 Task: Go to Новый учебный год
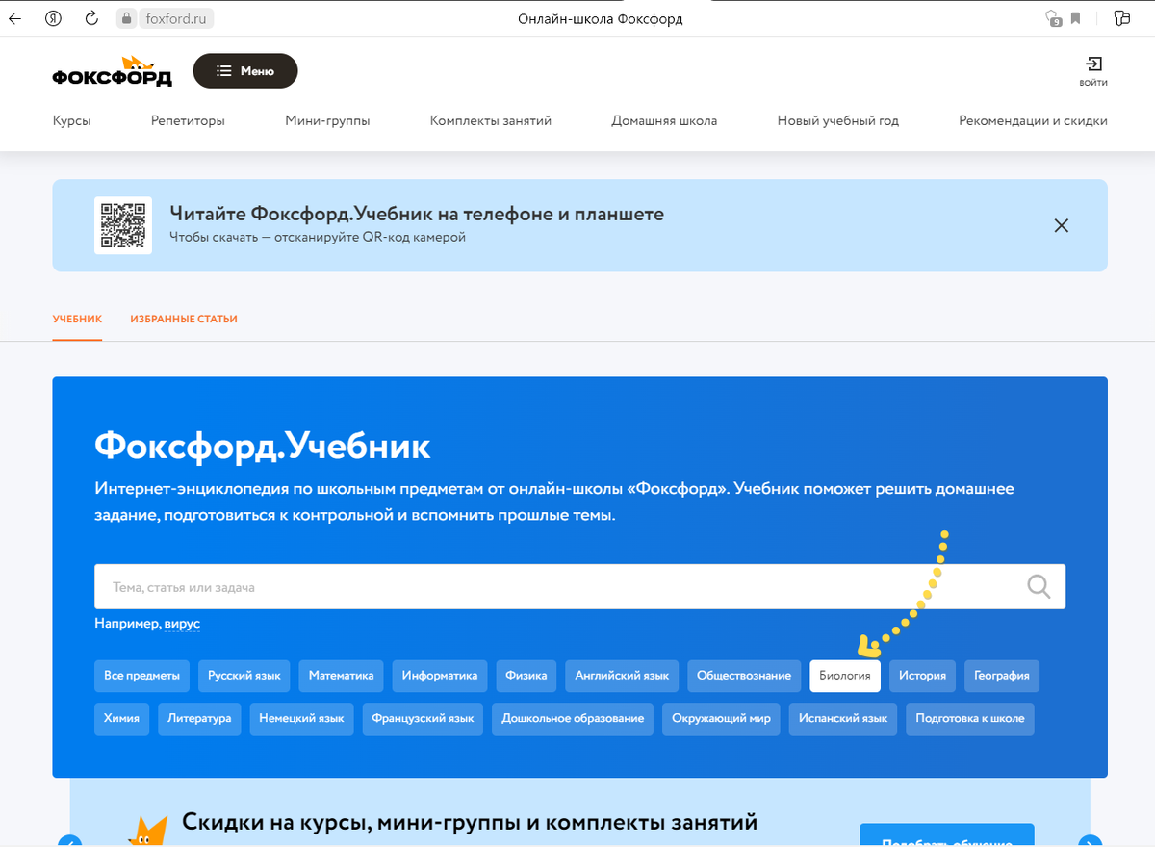[x=838, y=121]
